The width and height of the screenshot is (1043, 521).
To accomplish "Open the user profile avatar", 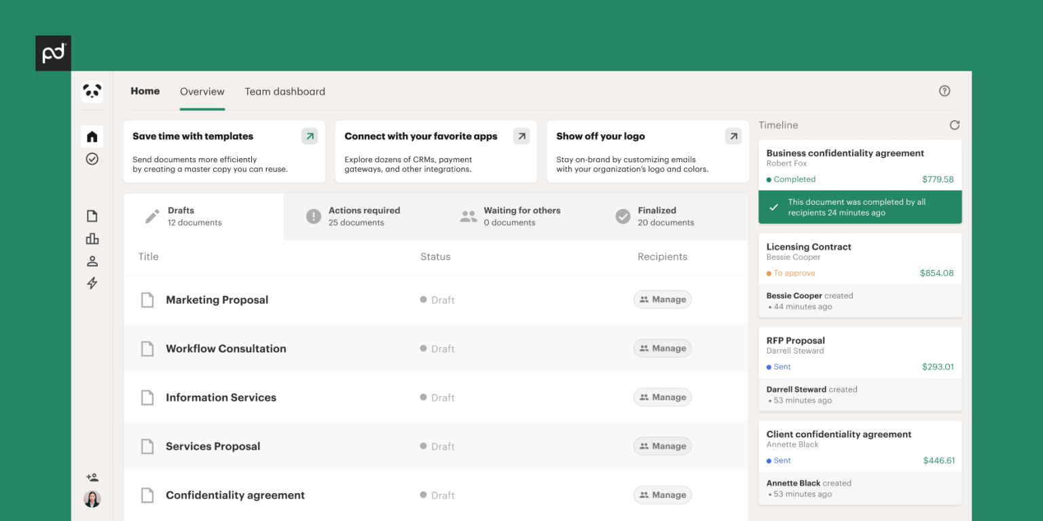I will coord(92,499).
